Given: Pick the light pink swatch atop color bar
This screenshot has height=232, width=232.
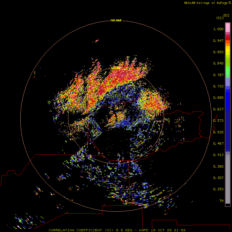Looking at the screenshot, I should click(228, 27).
